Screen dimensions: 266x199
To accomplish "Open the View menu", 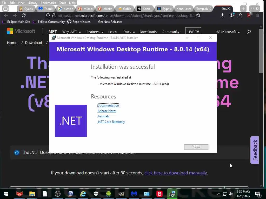I will click(x=21, y=3).
